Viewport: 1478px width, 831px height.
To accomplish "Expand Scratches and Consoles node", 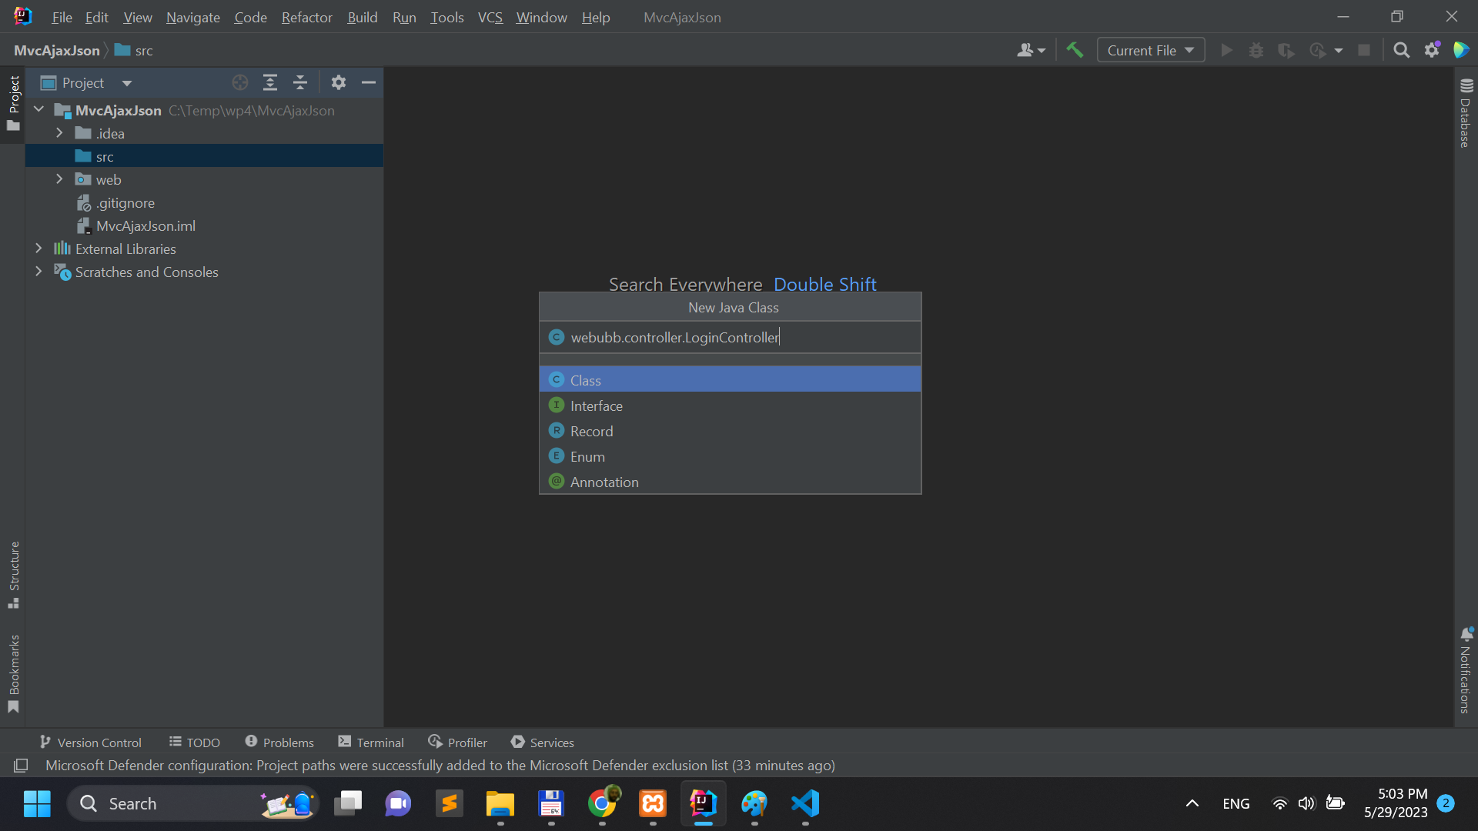I will point(38,272).
